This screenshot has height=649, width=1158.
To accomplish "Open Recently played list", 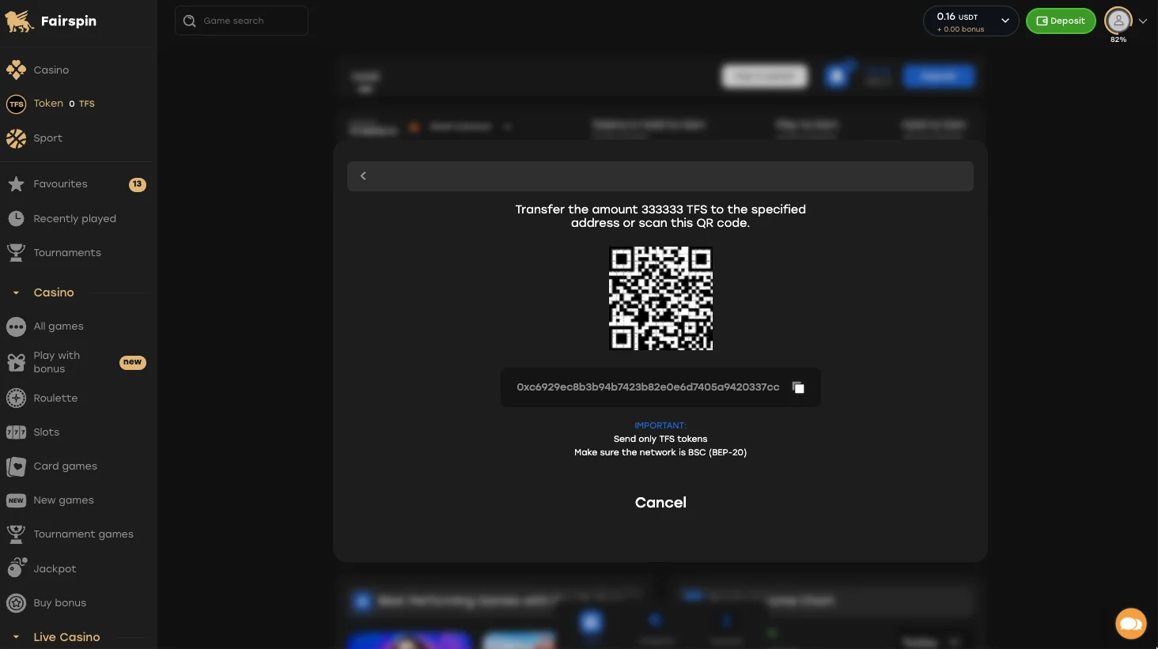I will (x=74, y=219).
